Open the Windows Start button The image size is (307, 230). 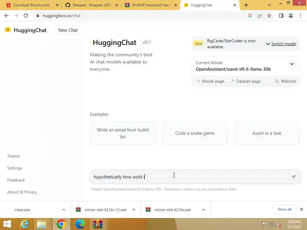(7, 224)
